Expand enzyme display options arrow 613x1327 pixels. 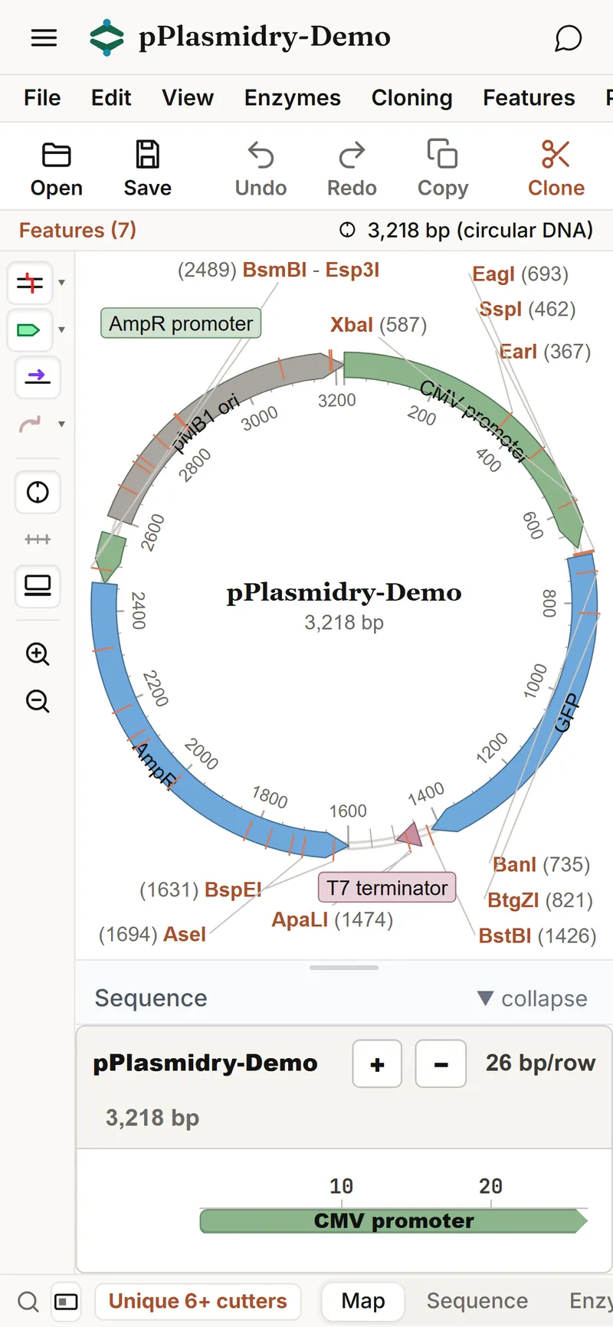tap(62, 283)
